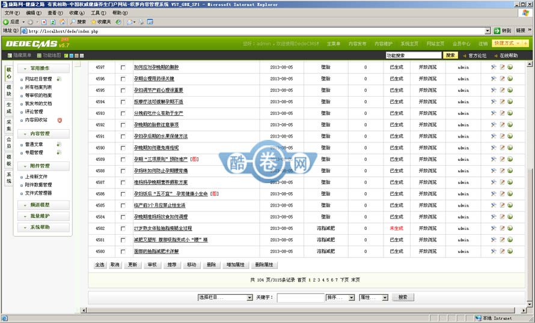Viewport: 535px width, 323px height.
Task: Click attribute tool icon in row 4586
Action: coord(494,193)
